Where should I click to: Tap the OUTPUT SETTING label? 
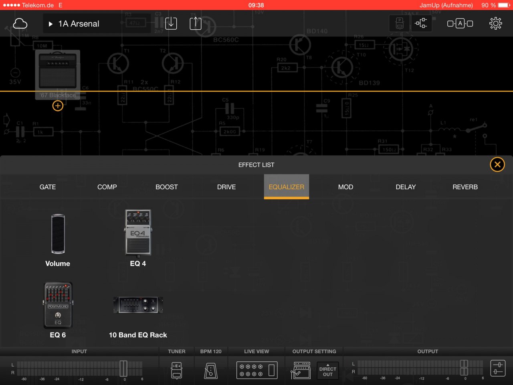[314, 351]
